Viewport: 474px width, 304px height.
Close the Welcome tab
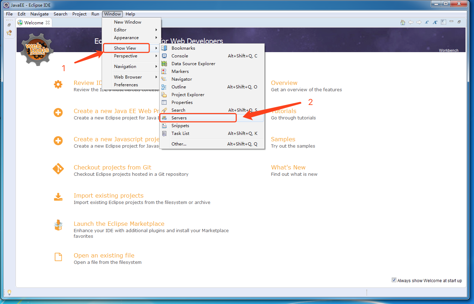(48, 23)
